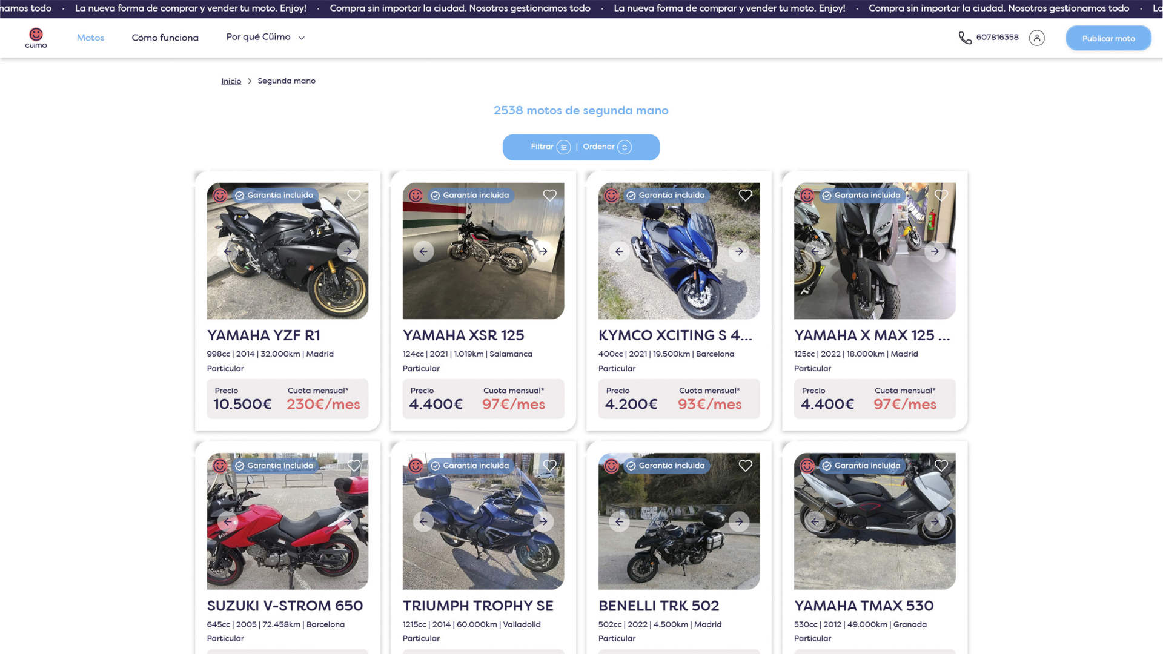Show previous photo of Yamaha TMAX 530

click(x=815, y=521)
